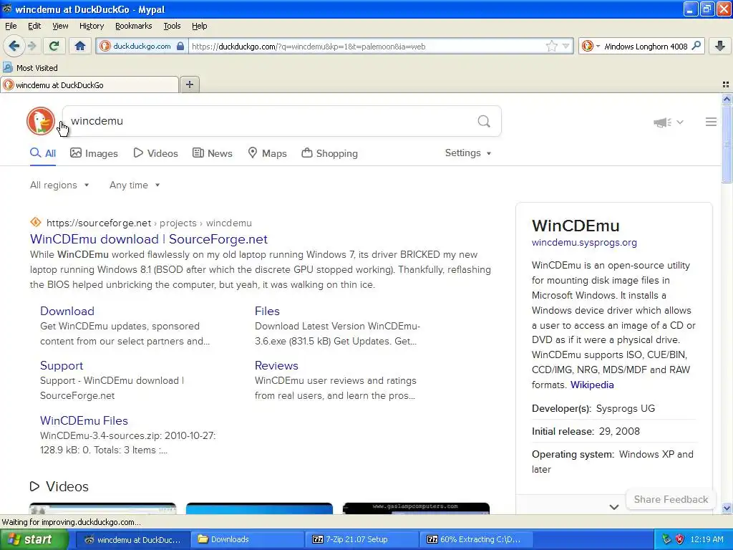Open the Edit menu
Image resolution: width=733 pixels, height=550 pixels.
(34, 26)
